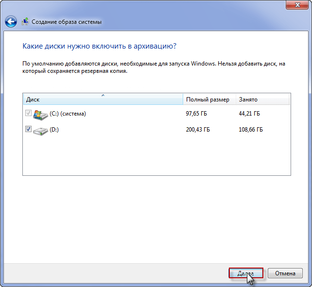Select the row labeled (D:)
Viewport: 312px width, 287px height.
[x=156, y=130]
